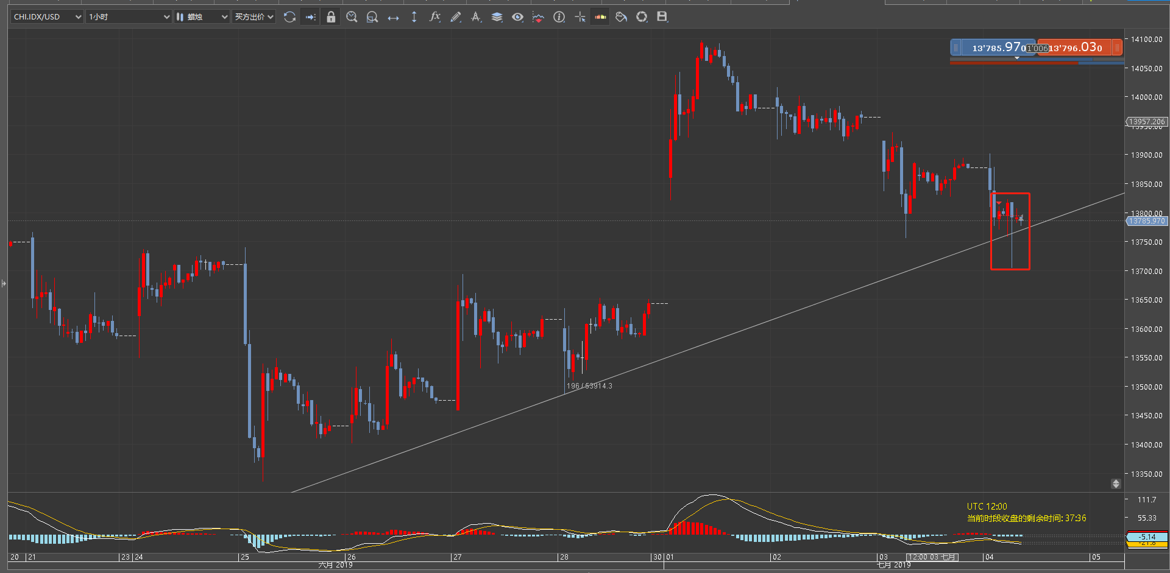Select the text annotation A tool
This screenshot has height=573, width=1170.
[x=476, y=17]
